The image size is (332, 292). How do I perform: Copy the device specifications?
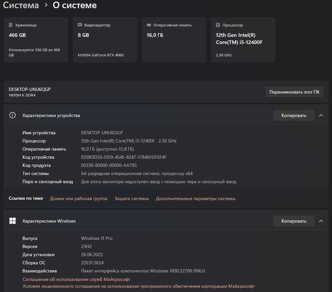tap(294, 116)
